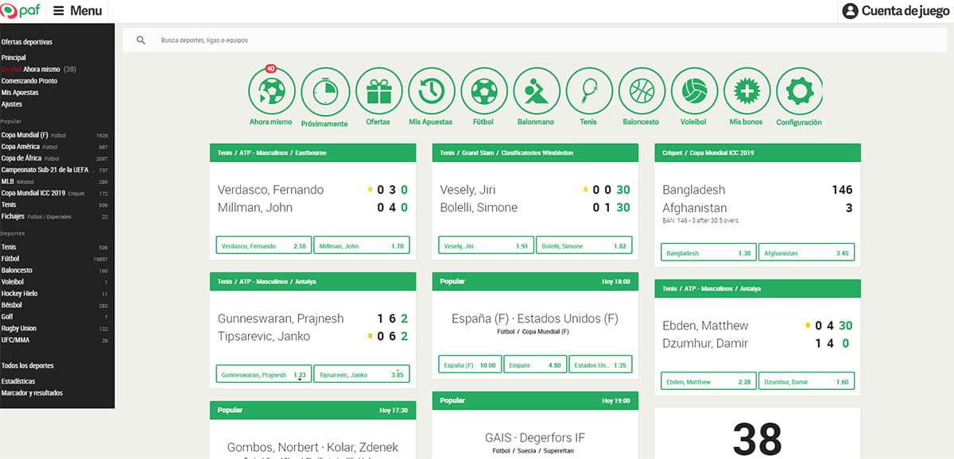Open Comenzando Pronto in sidebar

(29, 81)
